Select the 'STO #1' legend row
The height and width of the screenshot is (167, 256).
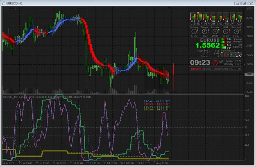point(157,101)
